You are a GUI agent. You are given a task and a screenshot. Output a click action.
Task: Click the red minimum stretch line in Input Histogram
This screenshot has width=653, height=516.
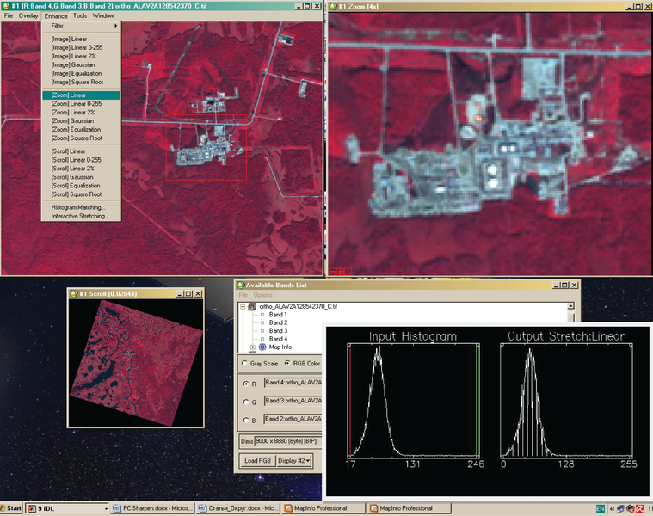pyautogui.click(x=351, y=400)
